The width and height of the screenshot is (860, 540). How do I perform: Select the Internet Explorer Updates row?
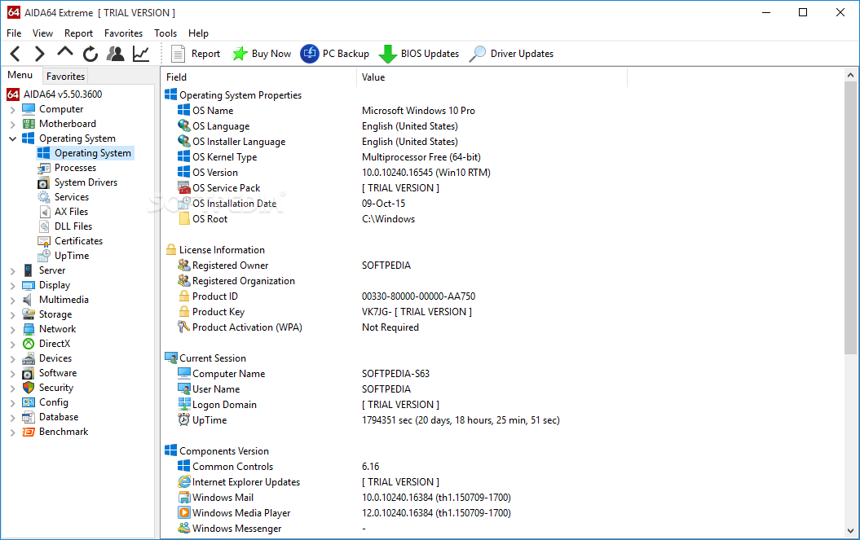coord(393,482)
